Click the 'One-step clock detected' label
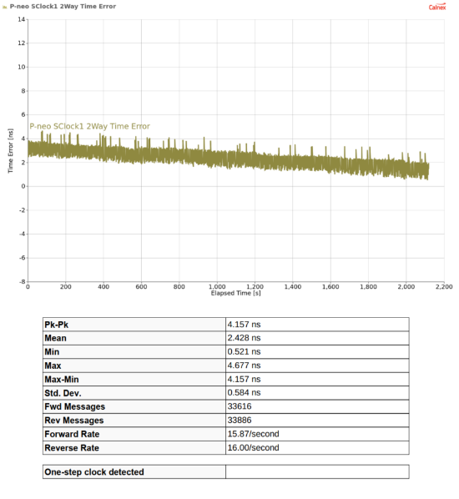Viewport: 459px width, 499px height. tap(94, 472)
